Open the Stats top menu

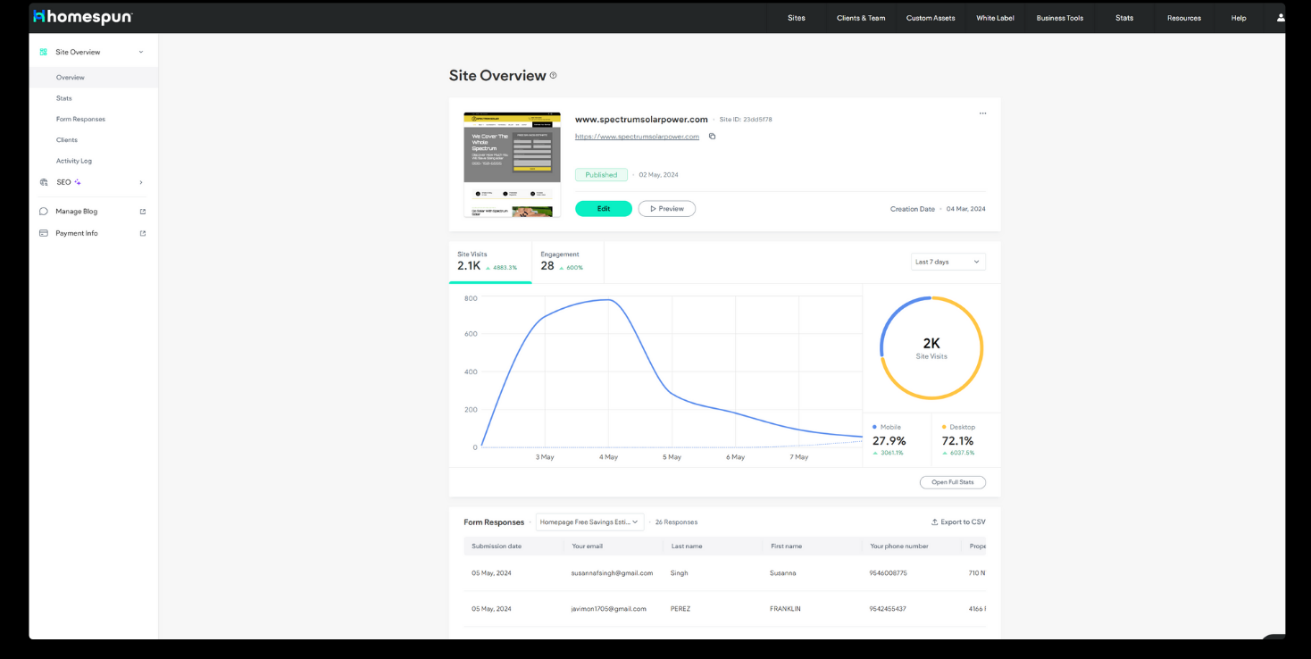click(x=1124, y=18)
